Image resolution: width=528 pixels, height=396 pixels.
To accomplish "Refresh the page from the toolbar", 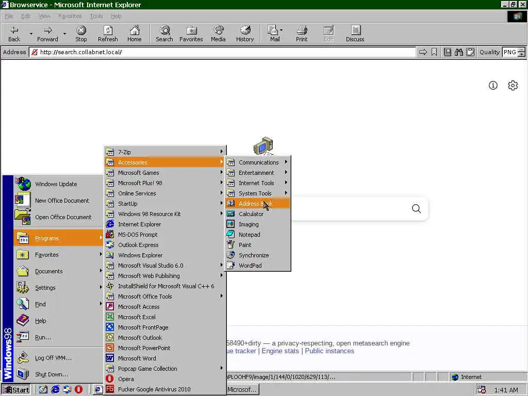I will point(108,34).
